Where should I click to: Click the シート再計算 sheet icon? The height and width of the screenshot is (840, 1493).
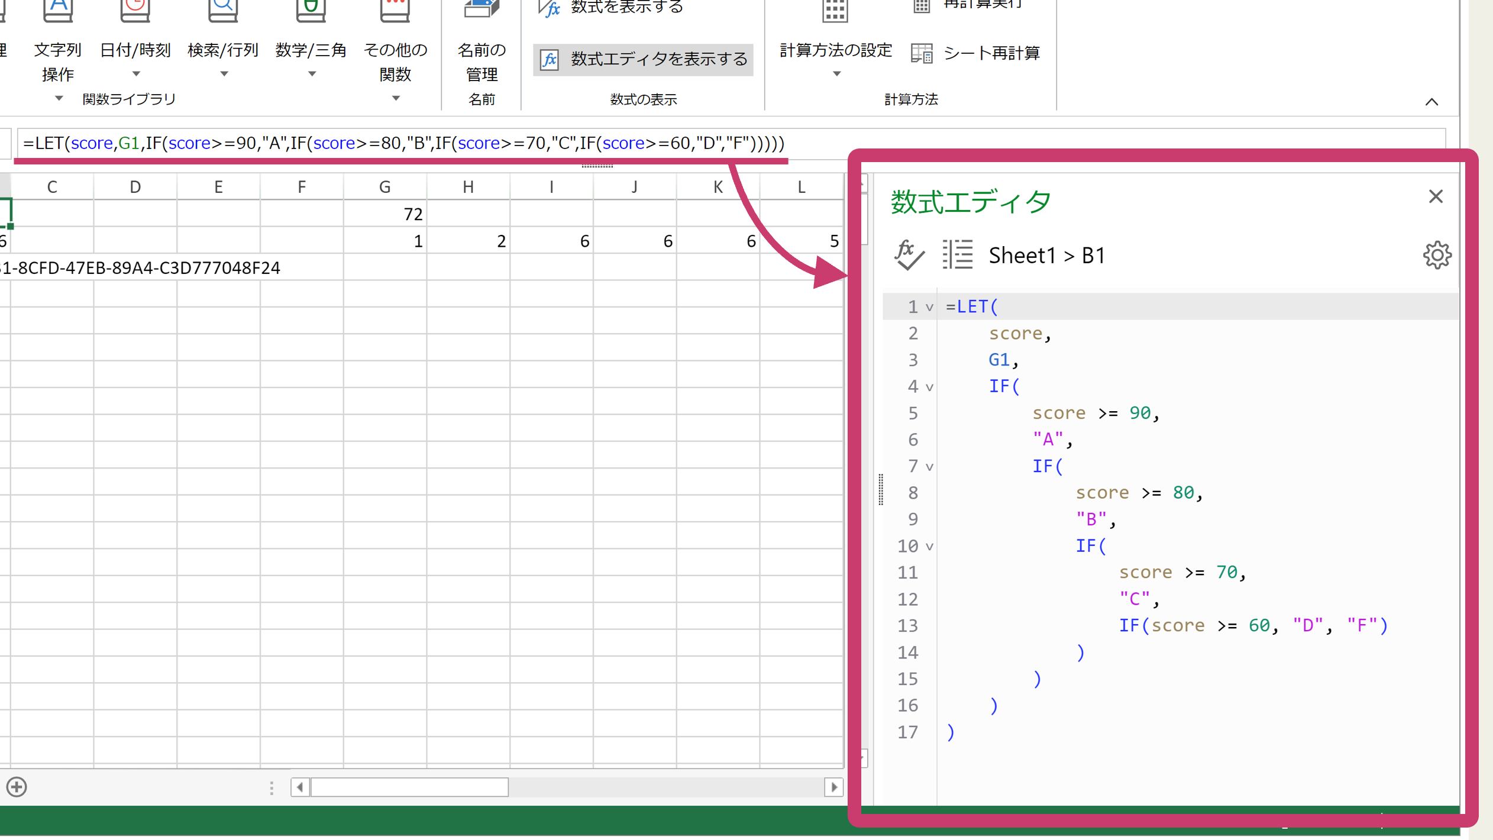point(922,53)
